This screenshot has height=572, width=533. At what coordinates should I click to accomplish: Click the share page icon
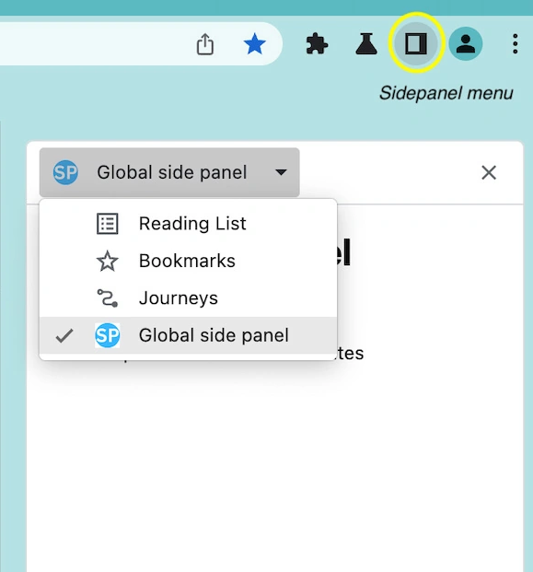[x=205, y=44]
